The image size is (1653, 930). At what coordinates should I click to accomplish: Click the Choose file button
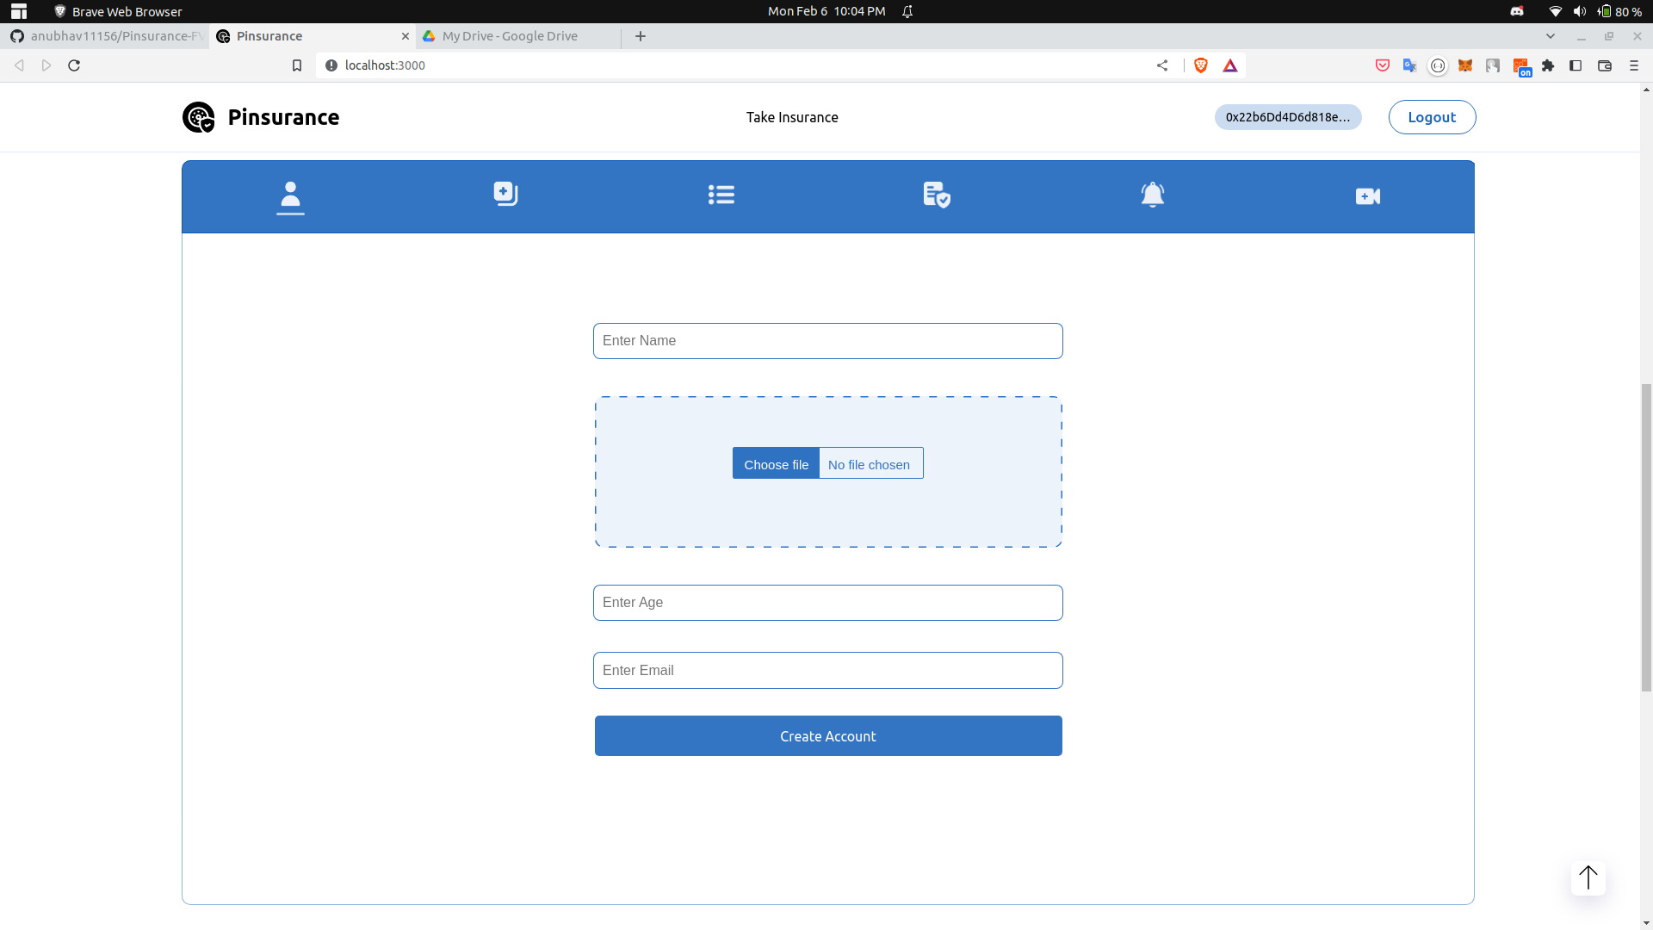[x=776, y=463]
